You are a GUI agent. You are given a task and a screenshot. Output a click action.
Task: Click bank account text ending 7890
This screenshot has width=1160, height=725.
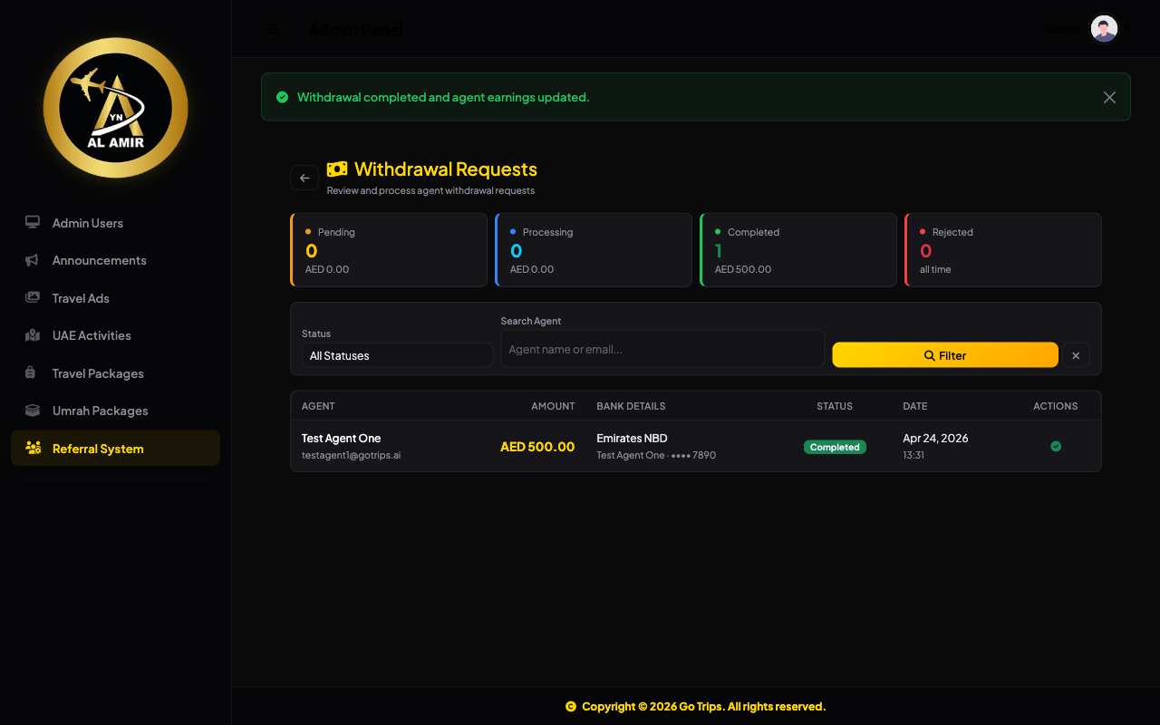click(x=656, y=455)
